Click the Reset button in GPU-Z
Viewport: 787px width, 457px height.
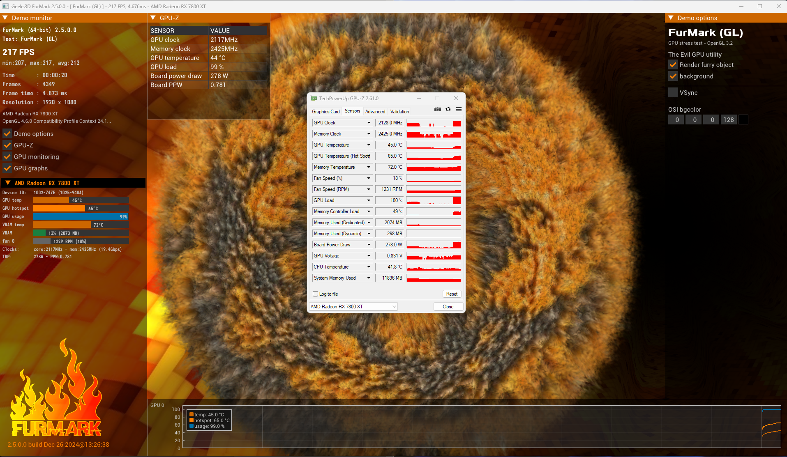(x=452, y=294)
